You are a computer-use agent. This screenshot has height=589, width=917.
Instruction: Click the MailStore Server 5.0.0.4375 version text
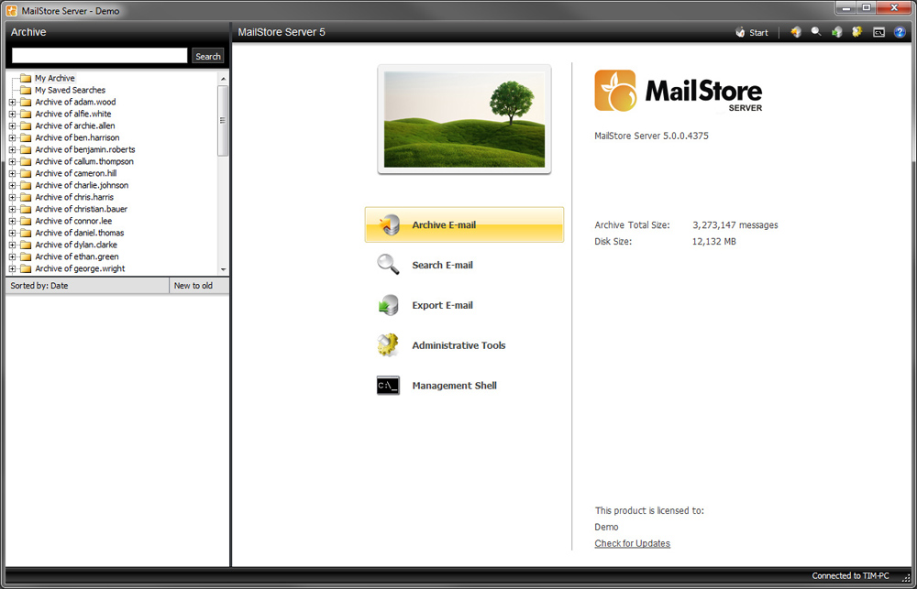(x=651, y=136)
